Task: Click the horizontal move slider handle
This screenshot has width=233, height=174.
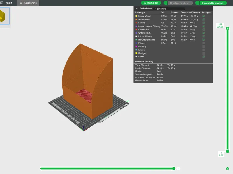Action: coord(174,168)
